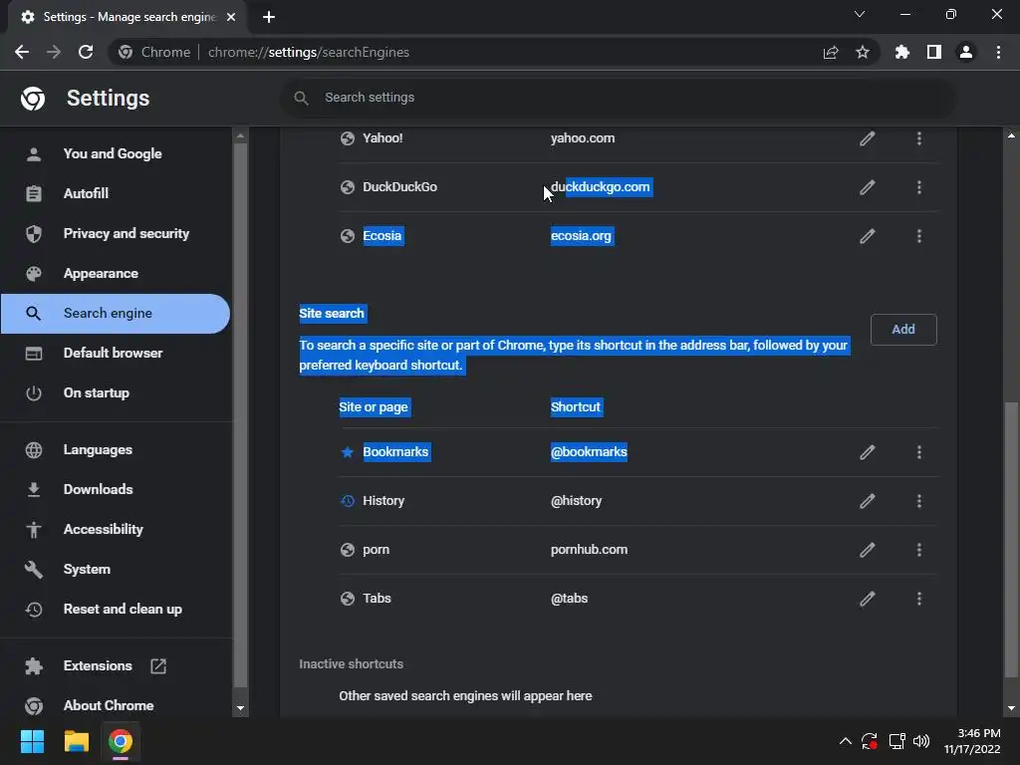This screenshot has width=1020, height=765.
Task: Open Accessibility settings
Action: [x=115, y=530]
